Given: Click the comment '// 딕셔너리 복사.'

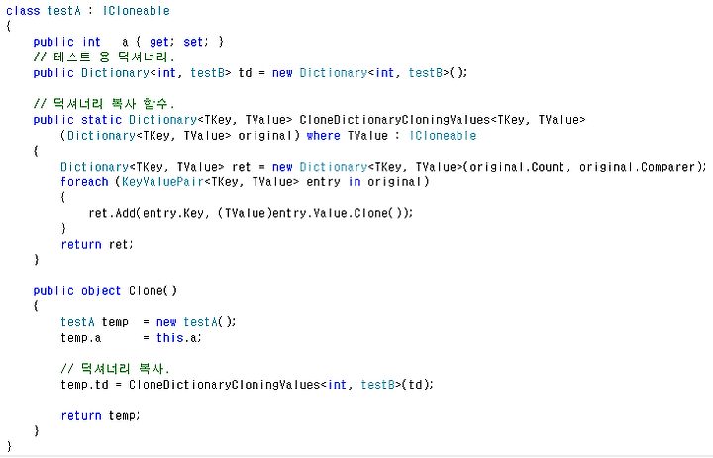Looking at the screenshot, I should [x=115, y=369].
